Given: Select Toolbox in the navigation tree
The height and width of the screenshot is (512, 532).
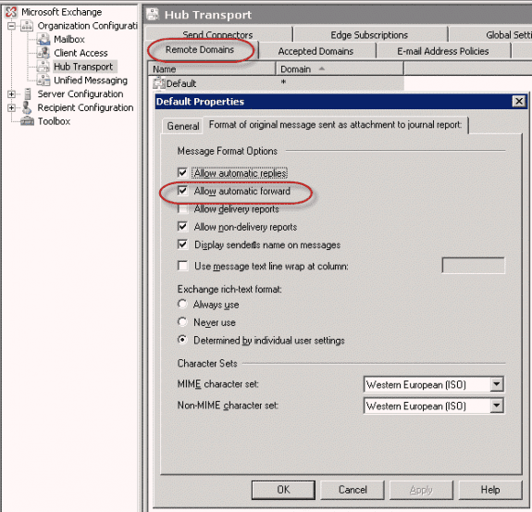Looking at the screenshot, I should 54,121.
